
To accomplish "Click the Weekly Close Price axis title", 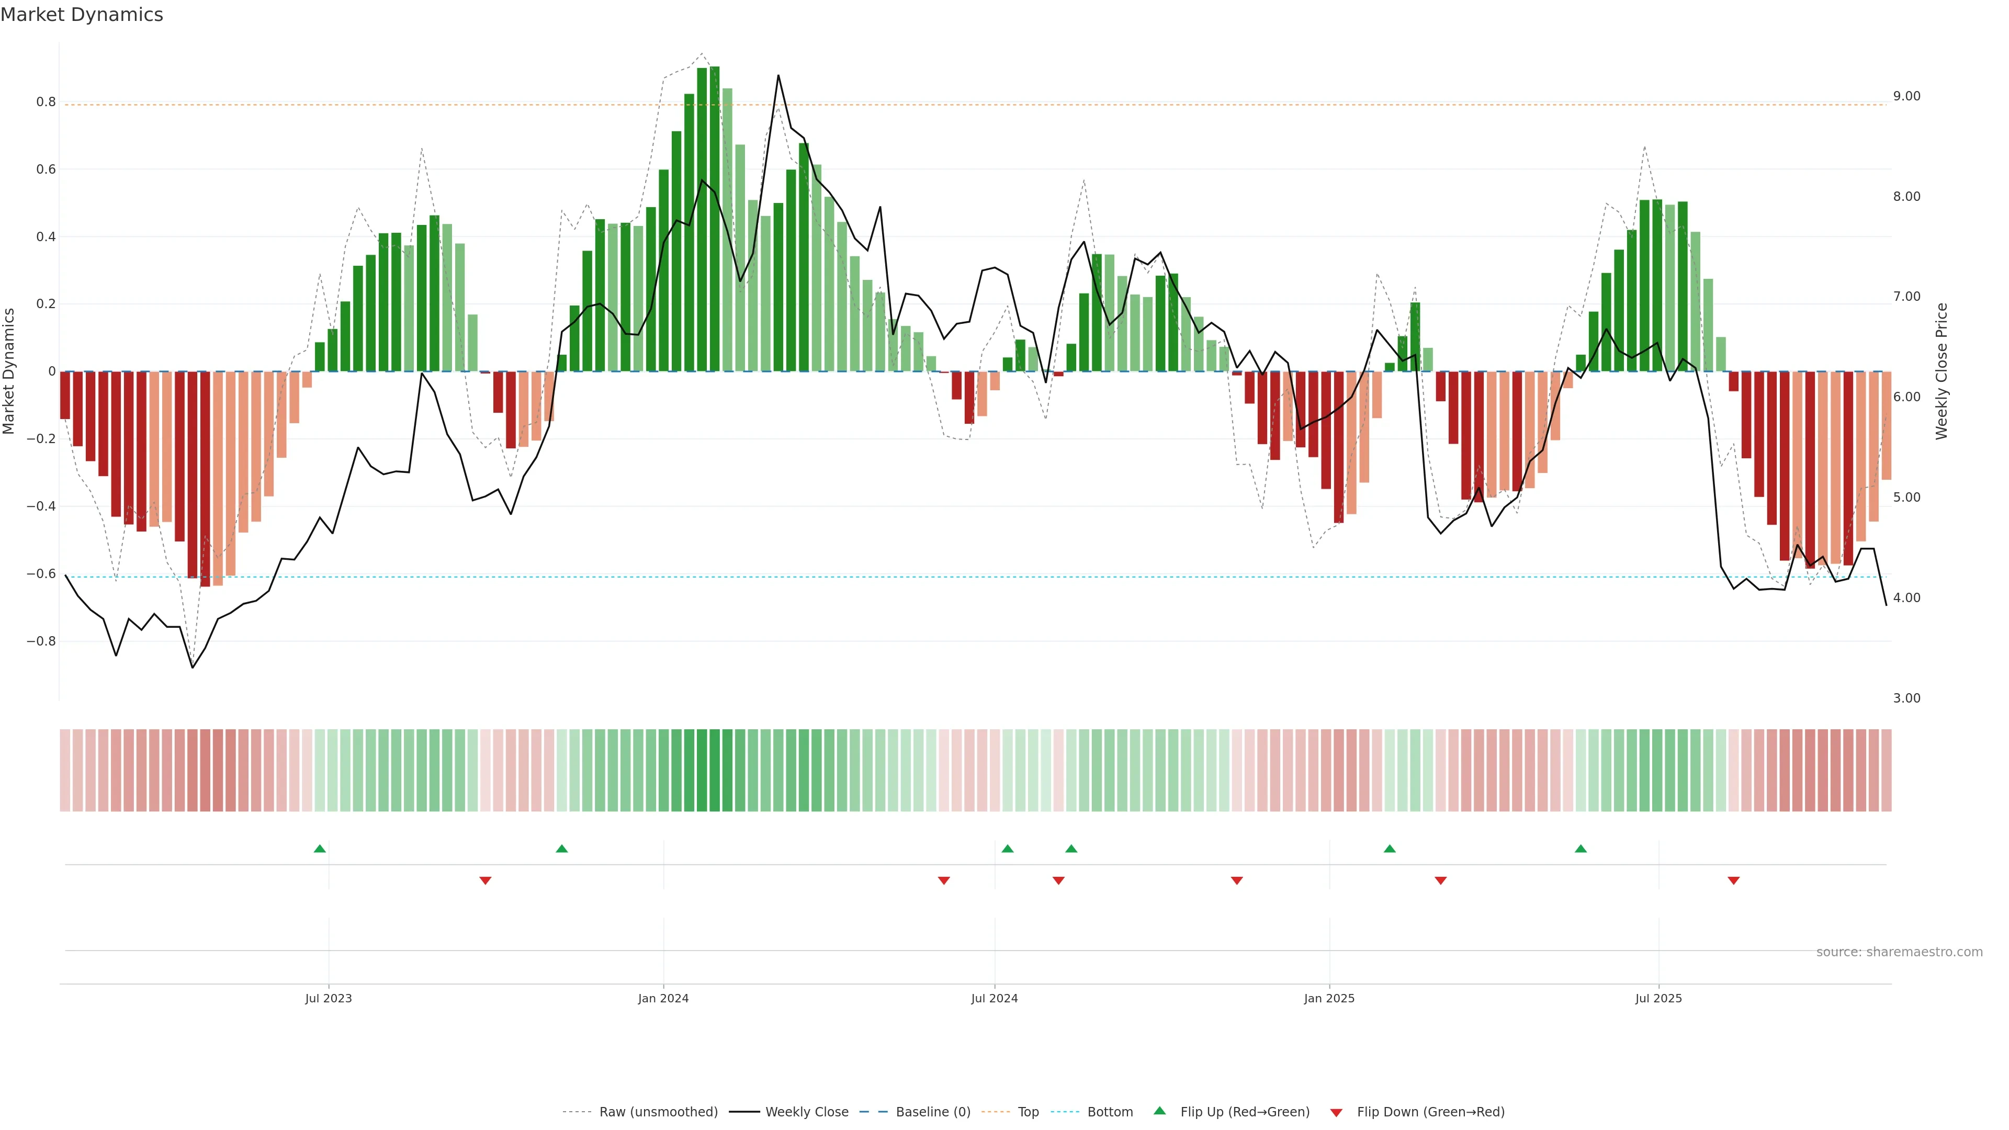I will point(1942,371).
